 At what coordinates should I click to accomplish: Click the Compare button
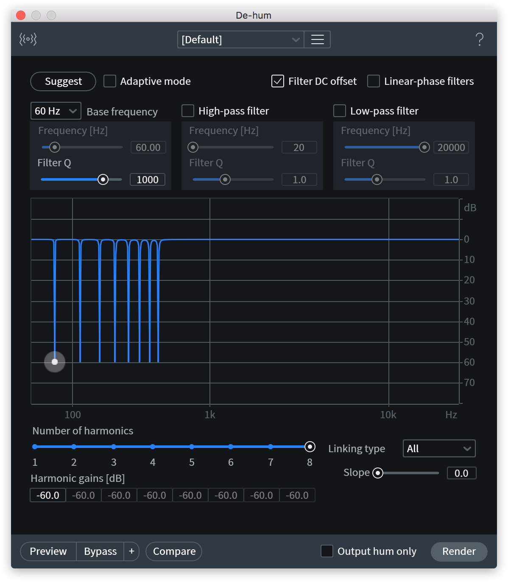(x=174, y=551)
